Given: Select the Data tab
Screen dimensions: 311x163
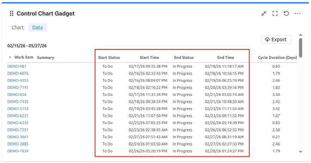Looking at the screenshot, I should pyautogui.click(x=37, y=28).
